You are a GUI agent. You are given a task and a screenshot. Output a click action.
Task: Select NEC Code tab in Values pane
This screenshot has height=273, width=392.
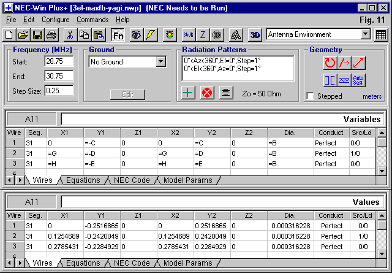pyautogui.click(x=131, y=263)
